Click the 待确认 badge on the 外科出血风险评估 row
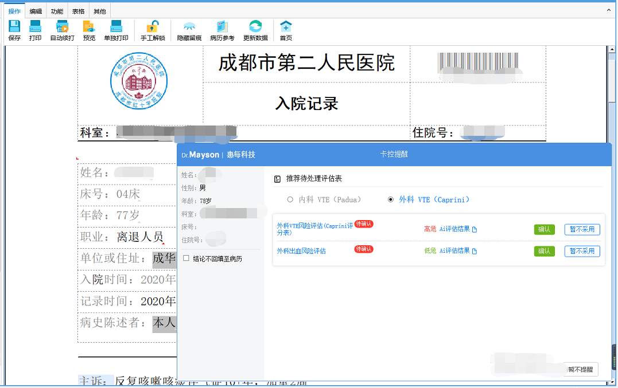This screenshot has width=618, height=388. pyautogui.click(x=364, y=249)
